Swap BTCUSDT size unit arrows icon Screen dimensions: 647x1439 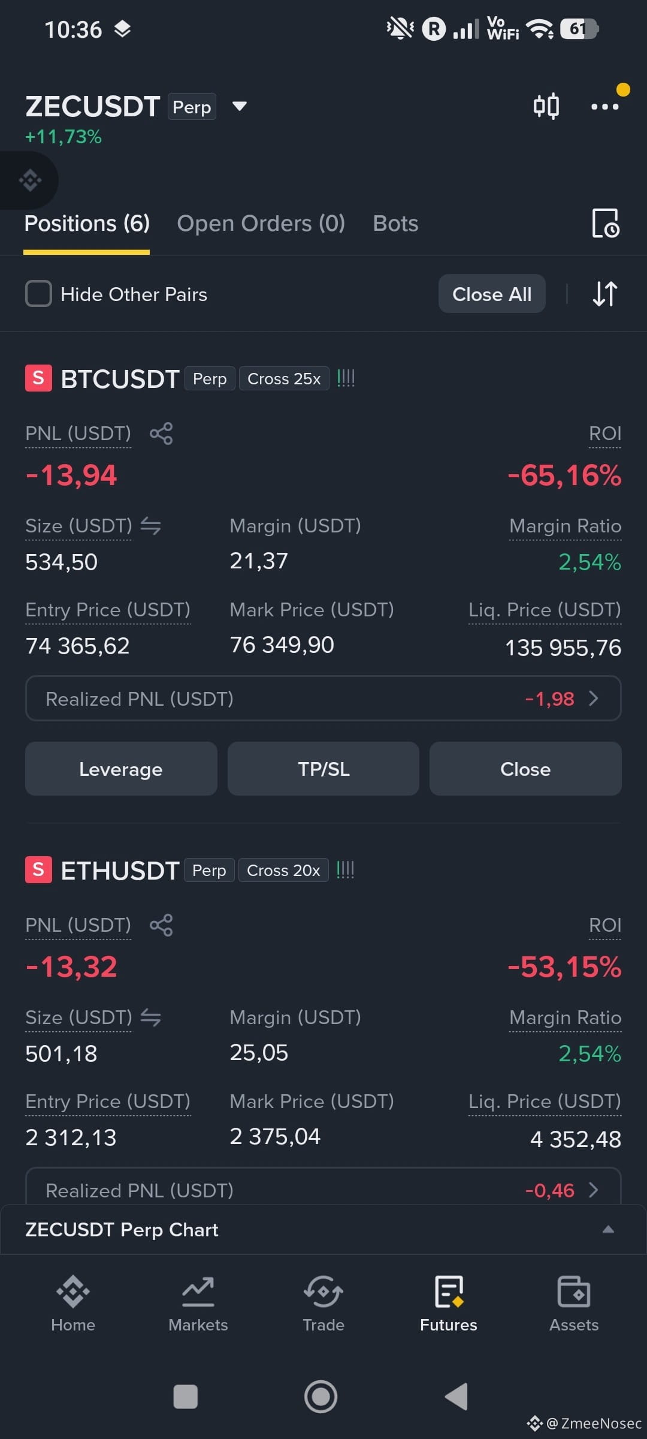151,526
